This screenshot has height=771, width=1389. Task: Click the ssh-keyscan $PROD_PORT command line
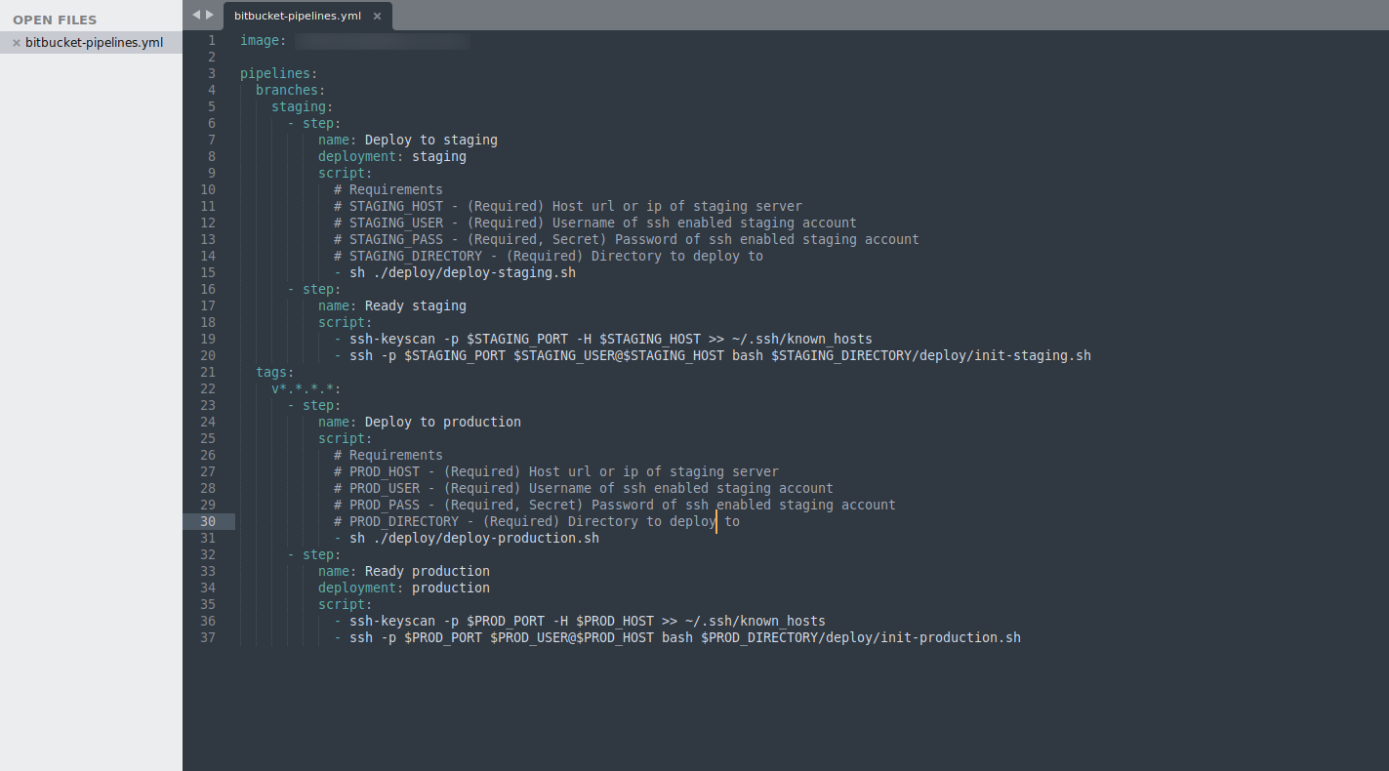pyautogui.click(x=580, y=621)
